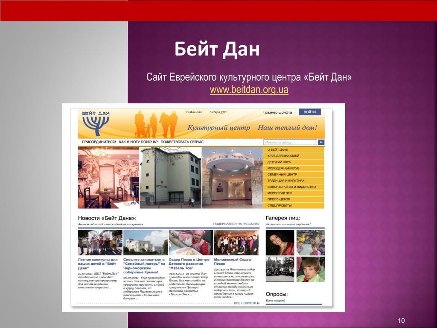437x328 pixels.
Task: Click the Бейт Дан menorah logo
Action: pos(96,123)
